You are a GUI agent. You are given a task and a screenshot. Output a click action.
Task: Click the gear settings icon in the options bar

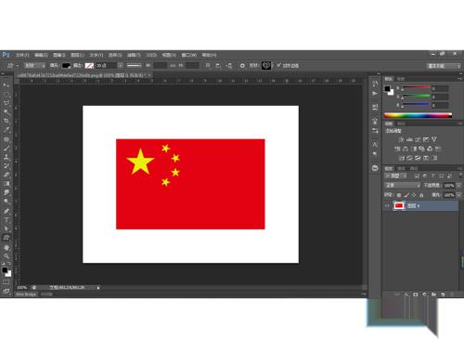click(x=242, y=66)
